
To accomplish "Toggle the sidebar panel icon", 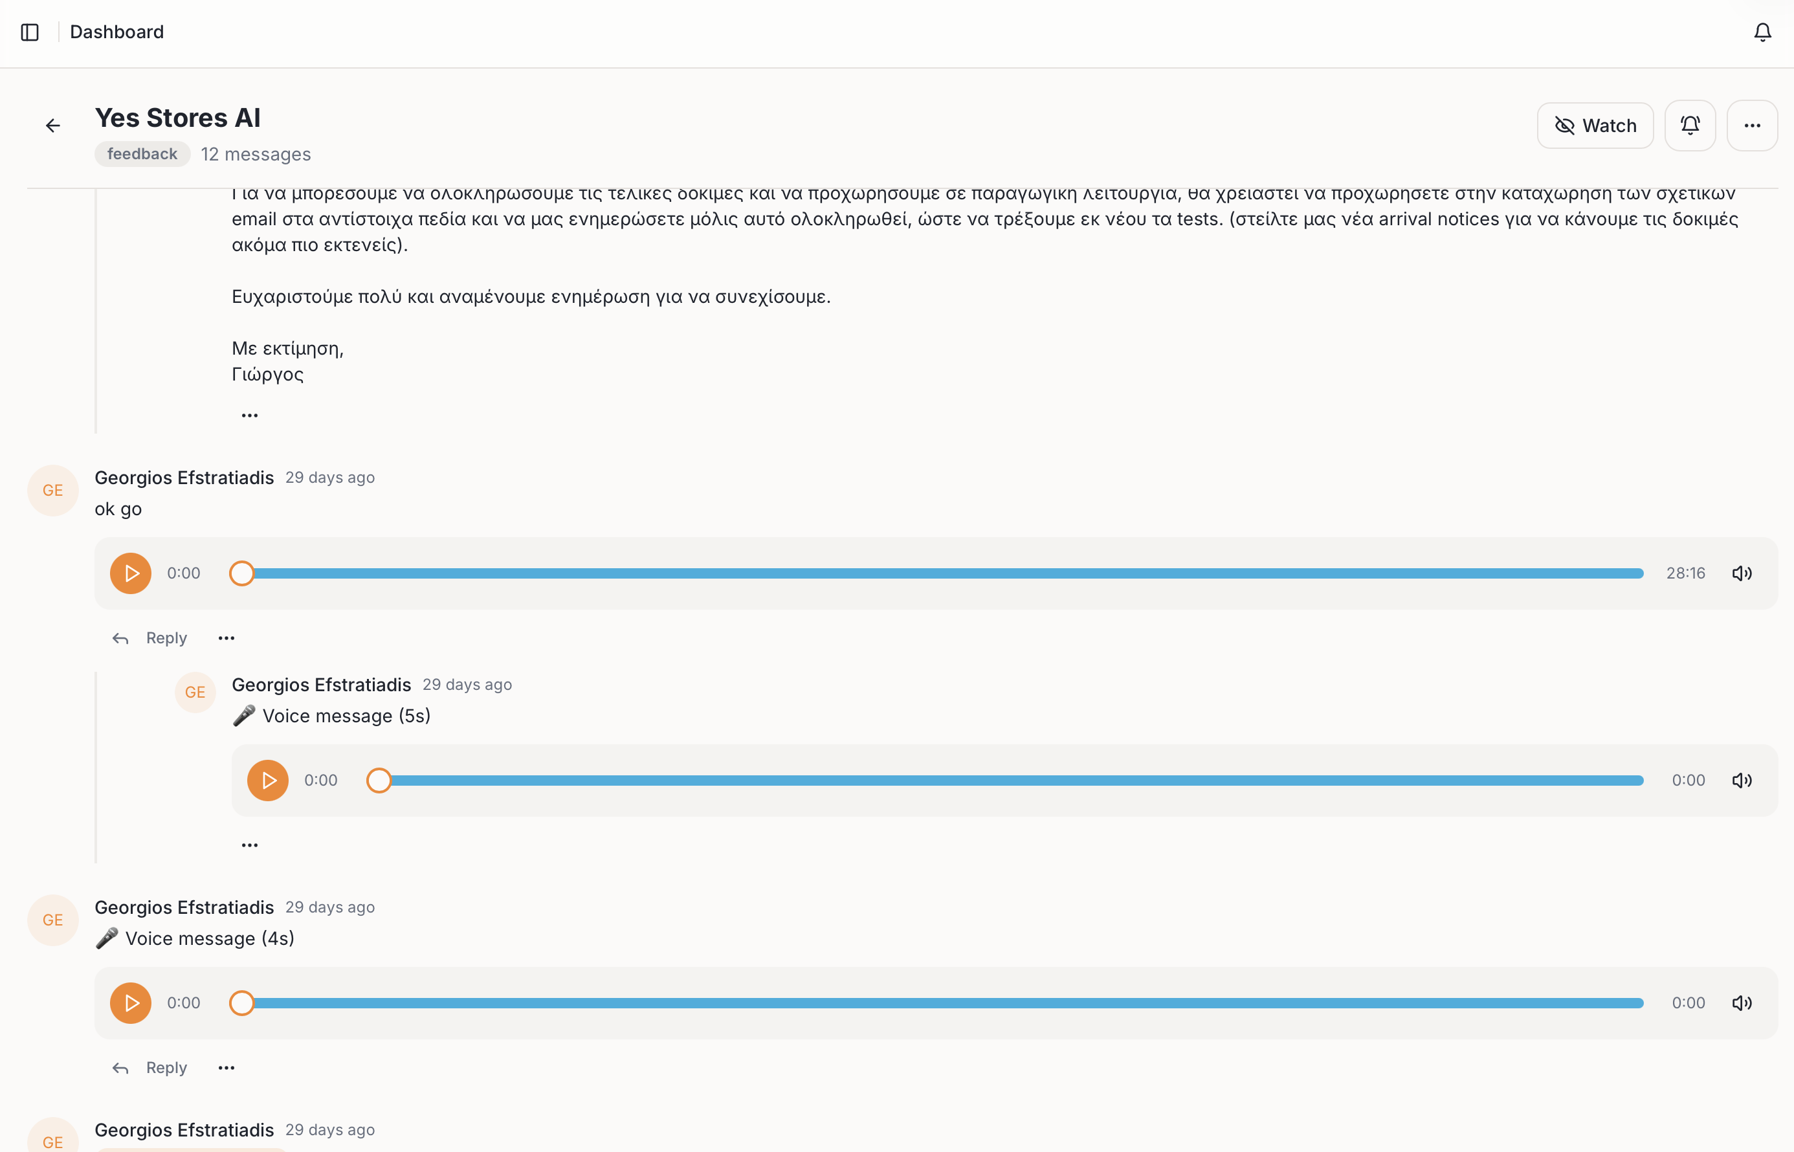I will 30,32.
